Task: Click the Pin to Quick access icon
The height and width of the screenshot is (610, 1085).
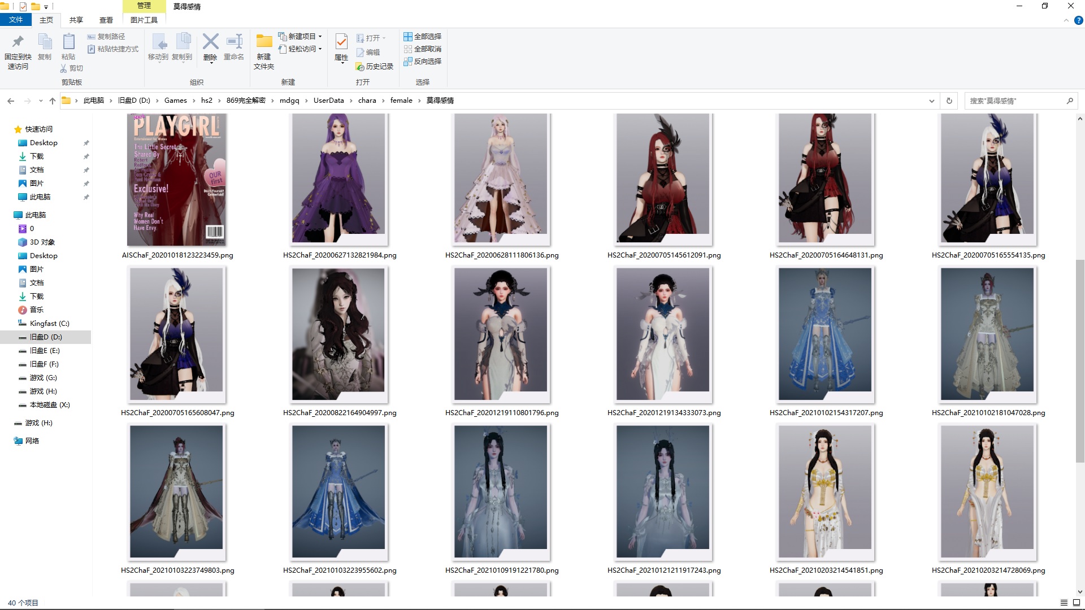Action: 18,42
